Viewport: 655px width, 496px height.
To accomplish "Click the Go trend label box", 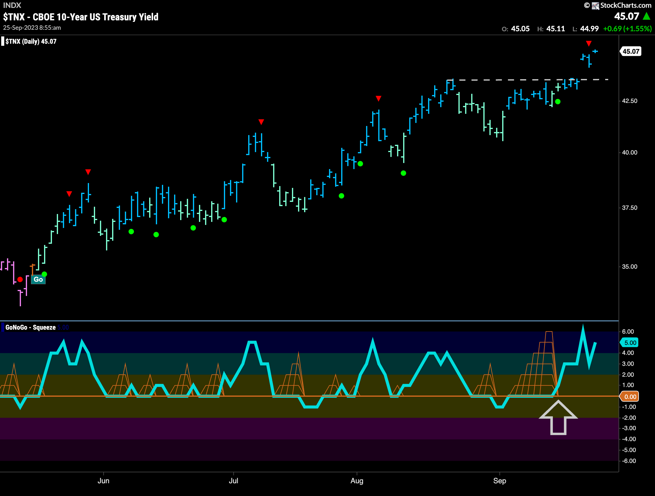I will [38, 279].
